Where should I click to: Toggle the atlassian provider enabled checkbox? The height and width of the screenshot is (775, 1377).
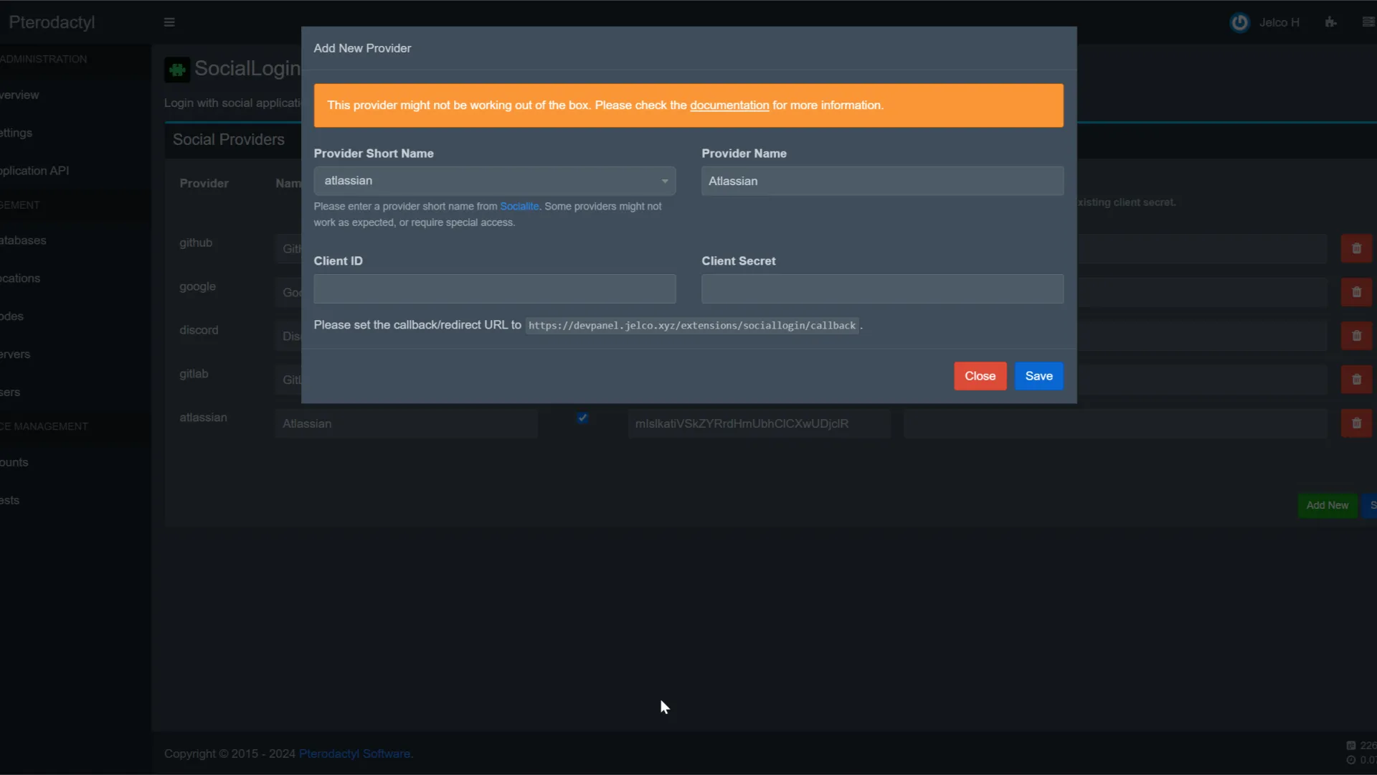pos(582,418)
